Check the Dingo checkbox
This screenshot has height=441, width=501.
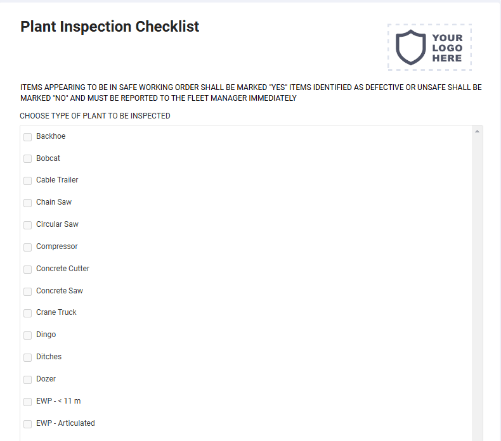point(28,335)
